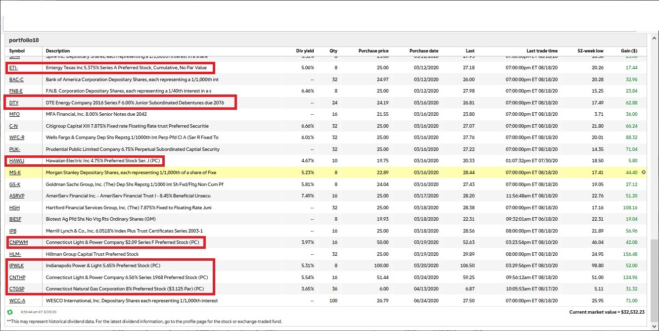
Task: Open the DTY symbol link
Action: coord(13,103)
